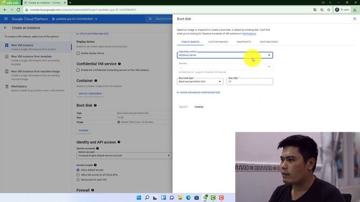Screen dimensions: 360x202
Task: Click the Access scopes help icon
Action: click(x=95, y=165)
